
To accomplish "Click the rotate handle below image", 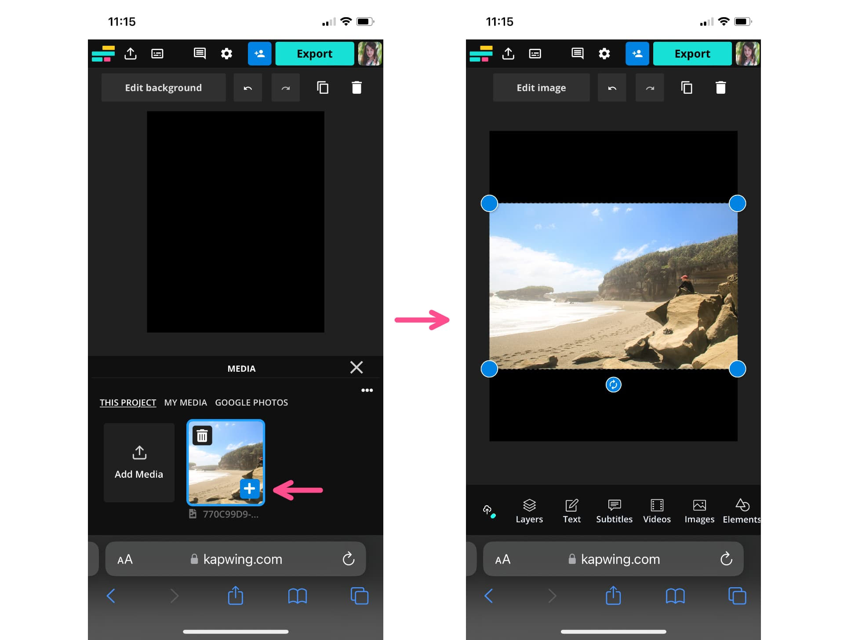I will pyautogui.click(x=614, y=384).
